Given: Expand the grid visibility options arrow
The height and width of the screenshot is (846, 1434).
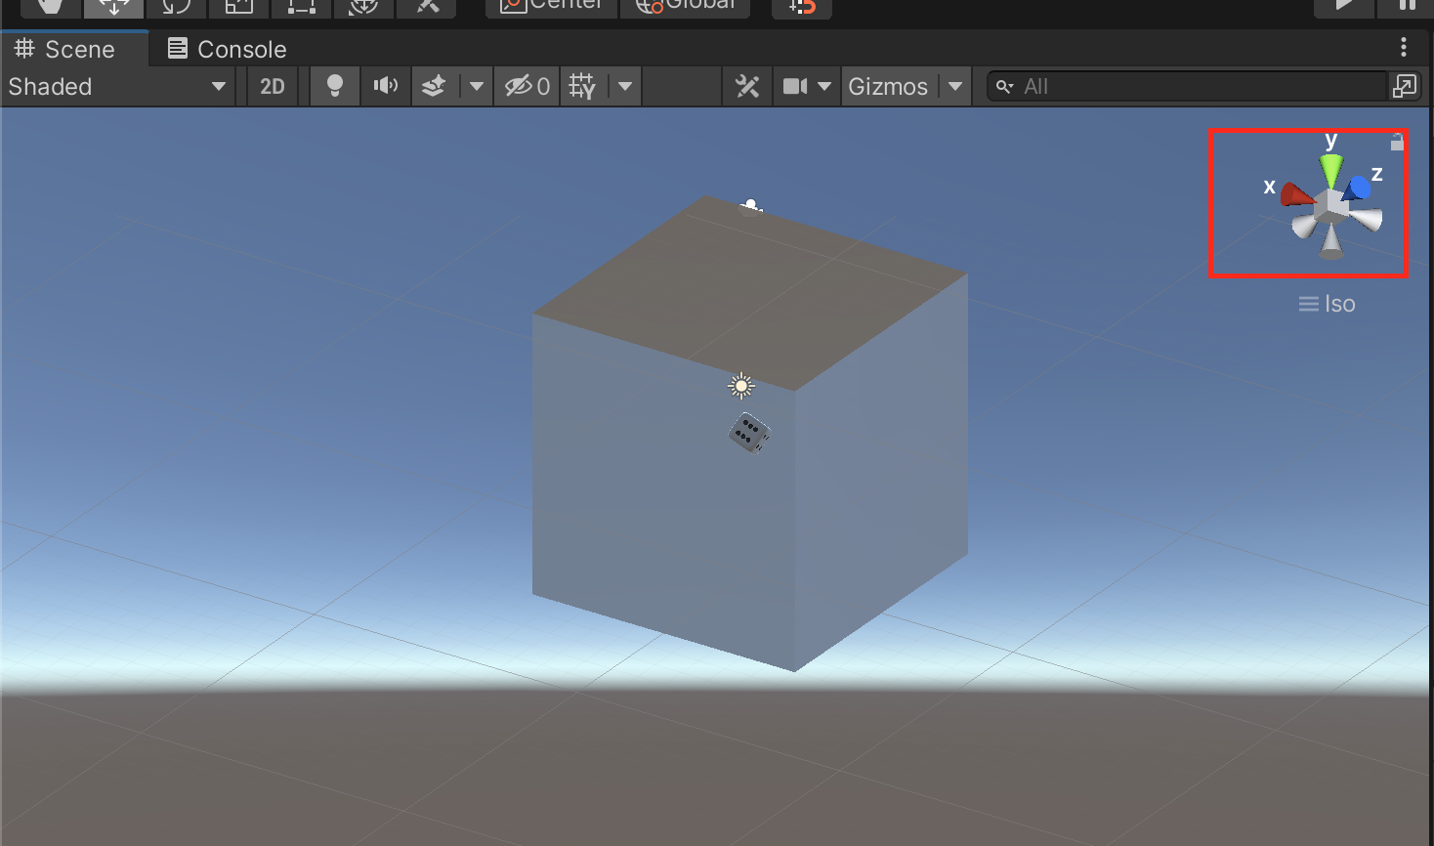Looking at the screenshot, I should (x=625, y=87).
